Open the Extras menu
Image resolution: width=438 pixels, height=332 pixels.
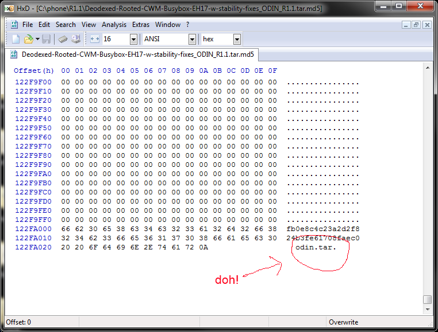(x=141, y=25)
